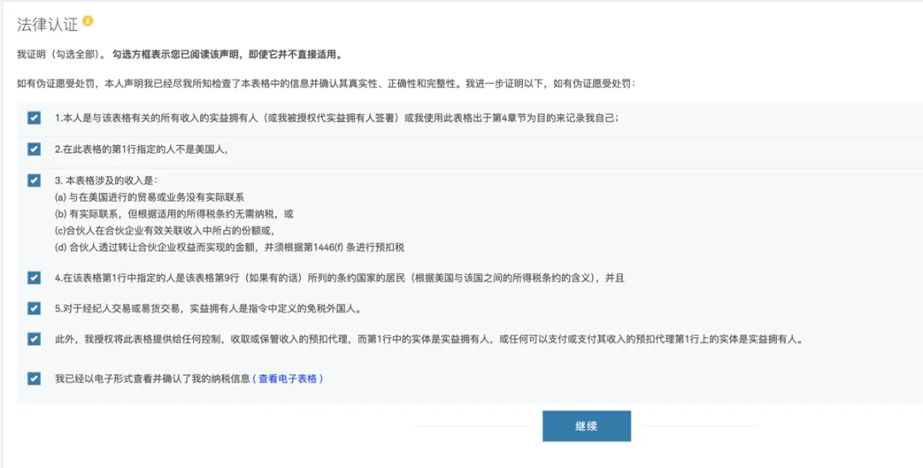Toggle the checkbox for 3. 本表格涉及的收入是
Viewport: 923px width, 468px height.
[x=34, y=180]
